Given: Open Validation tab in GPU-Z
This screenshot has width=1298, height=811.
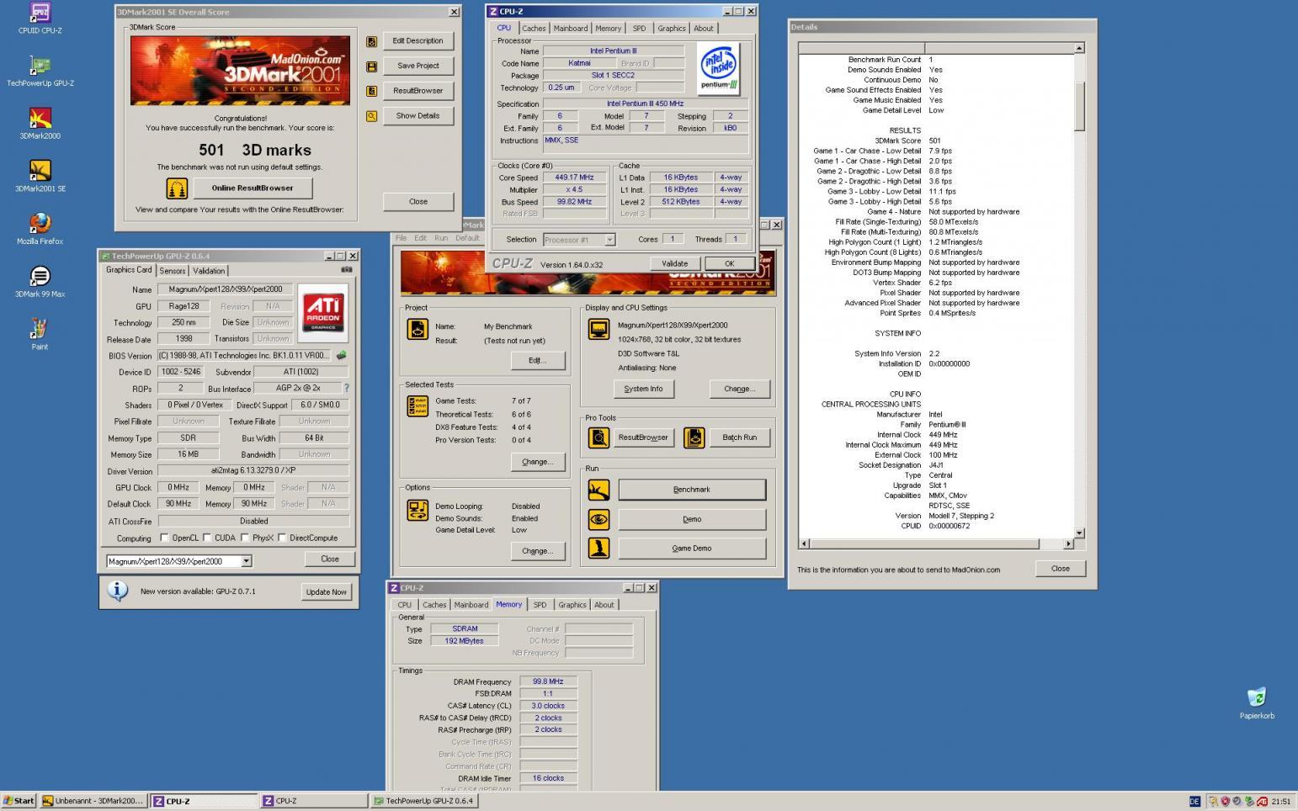Looking at the screenshot, I should click(209, 271).
